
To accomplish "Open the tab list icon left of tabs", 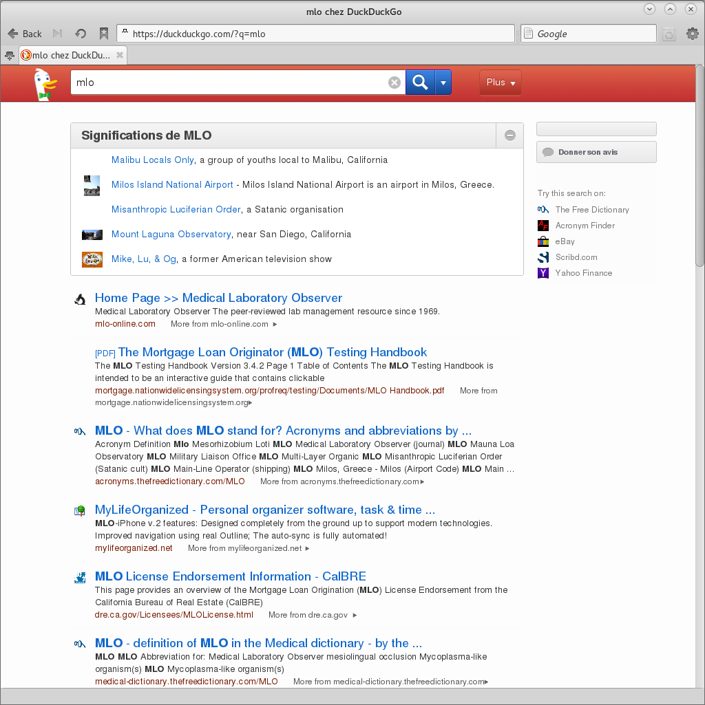I will pos(9,56).
